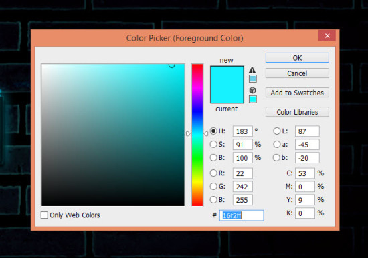368x258 pixels.
Task: Close the Color Picker window
Action: [327, 36]
